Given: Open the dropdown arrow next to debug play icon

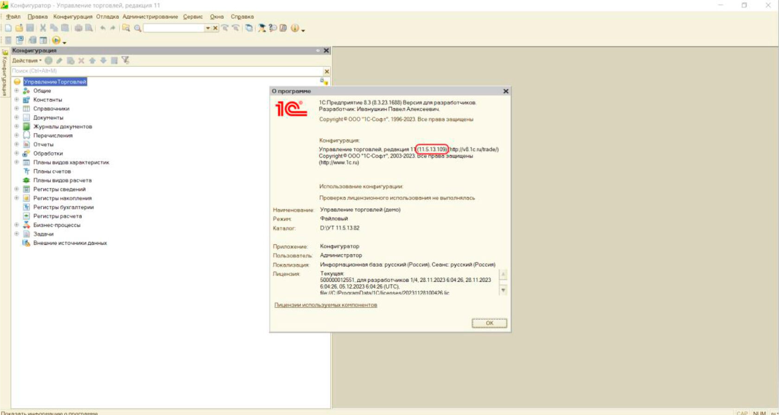Looking at the screenshot, I should point(64,42).
